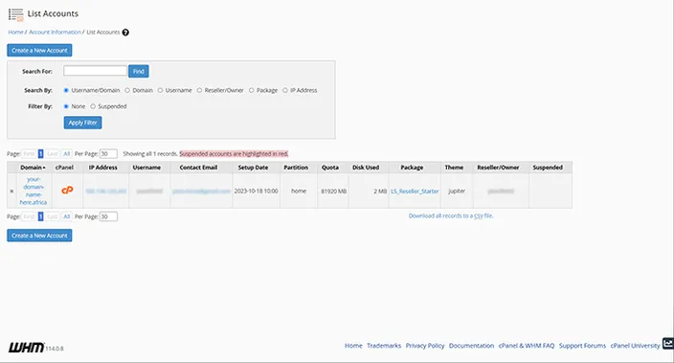Open the List Accounts help icon

click(125, 33)
